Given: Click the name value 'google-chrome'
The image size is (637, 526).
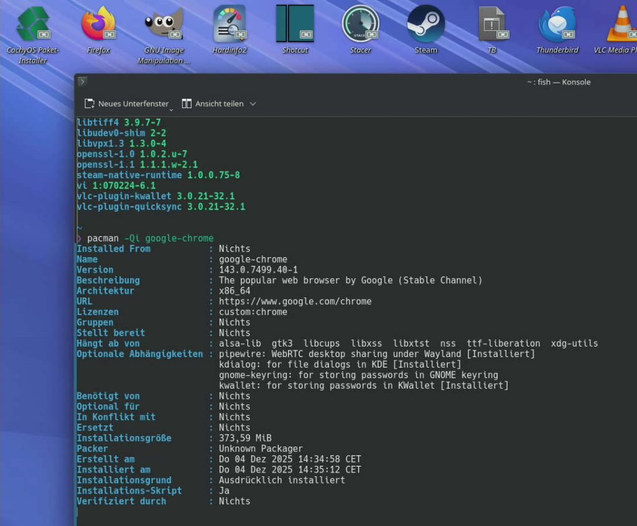Looking at the screenshot, I should [253, 259].
